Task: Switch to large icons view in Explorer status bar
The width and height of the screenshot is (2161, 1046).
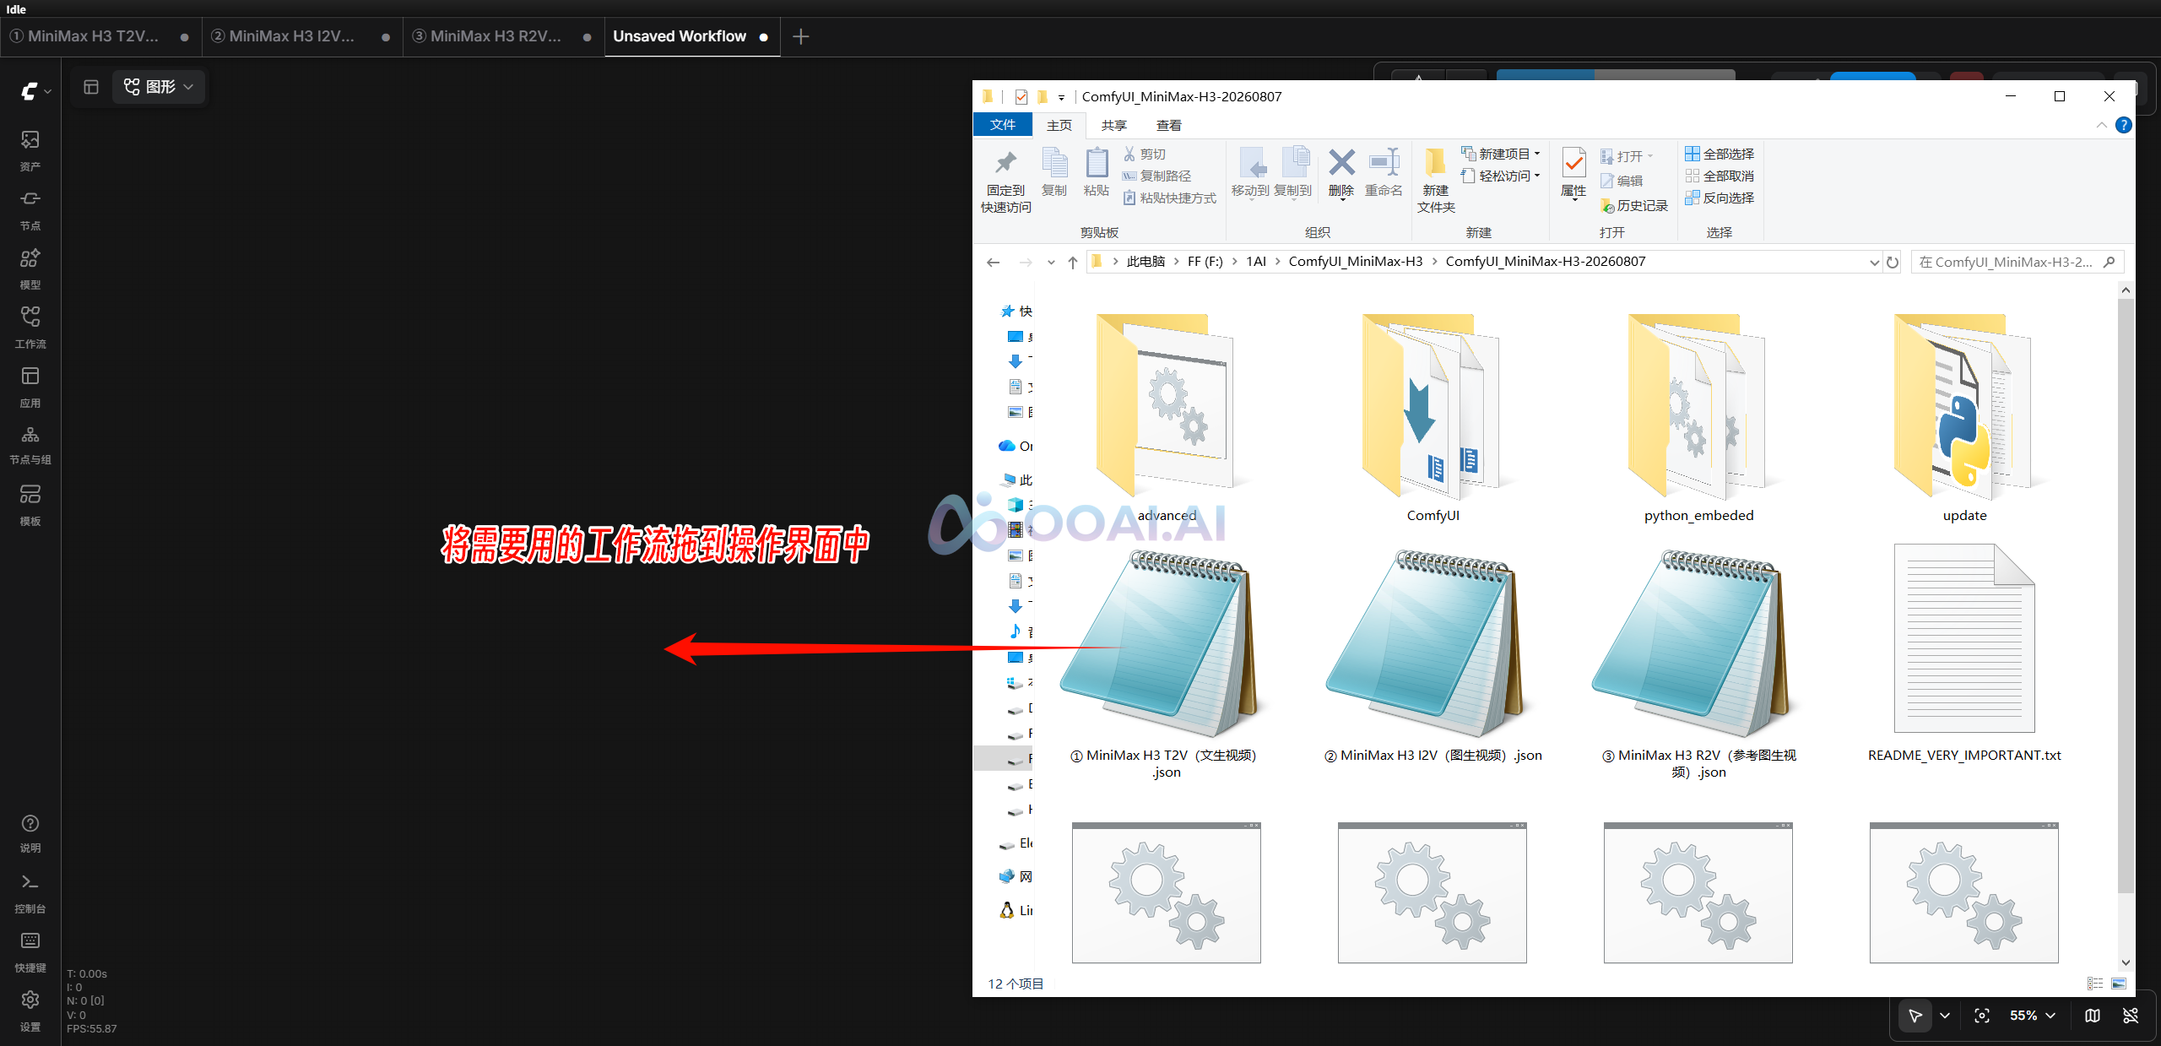Action: tap(2119, 984)
